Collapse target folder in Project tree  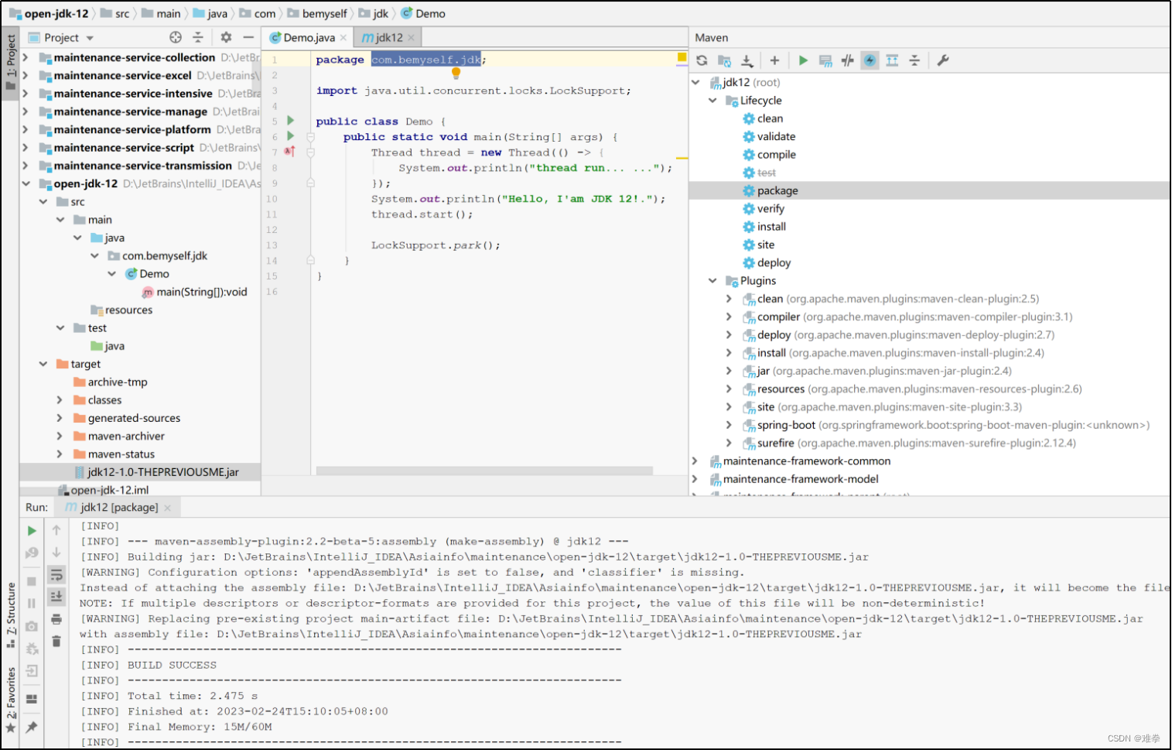point(43,364)
